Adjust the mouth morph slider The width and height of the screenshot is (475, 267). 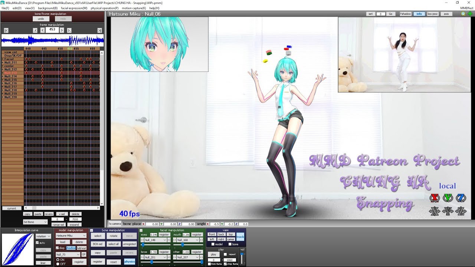182,245
